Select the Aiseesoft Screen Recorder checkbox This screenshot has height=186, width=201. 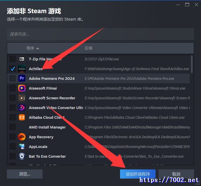pyautogui.click(x=13, y=98)
